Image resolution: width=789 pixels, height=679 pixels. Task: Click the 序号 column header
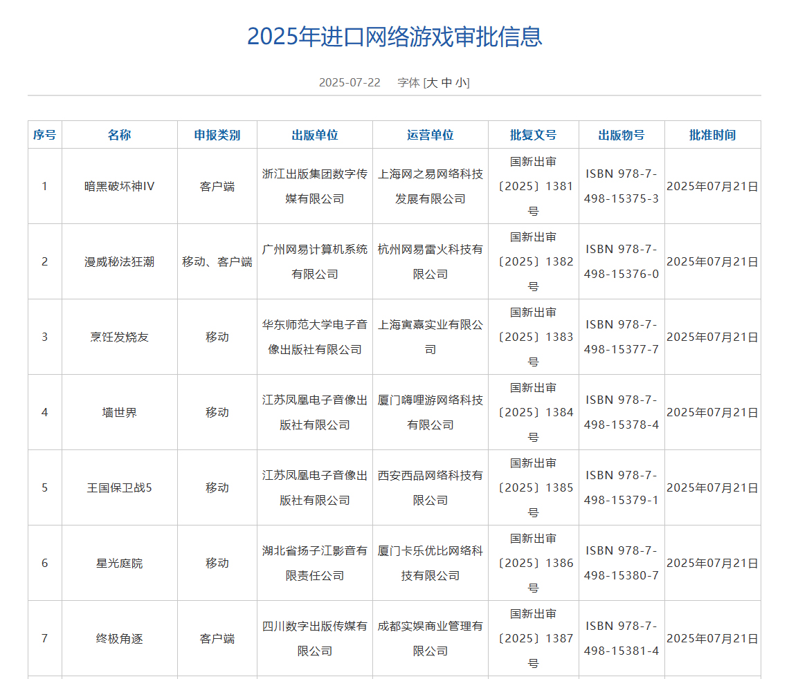click(45, 135)
